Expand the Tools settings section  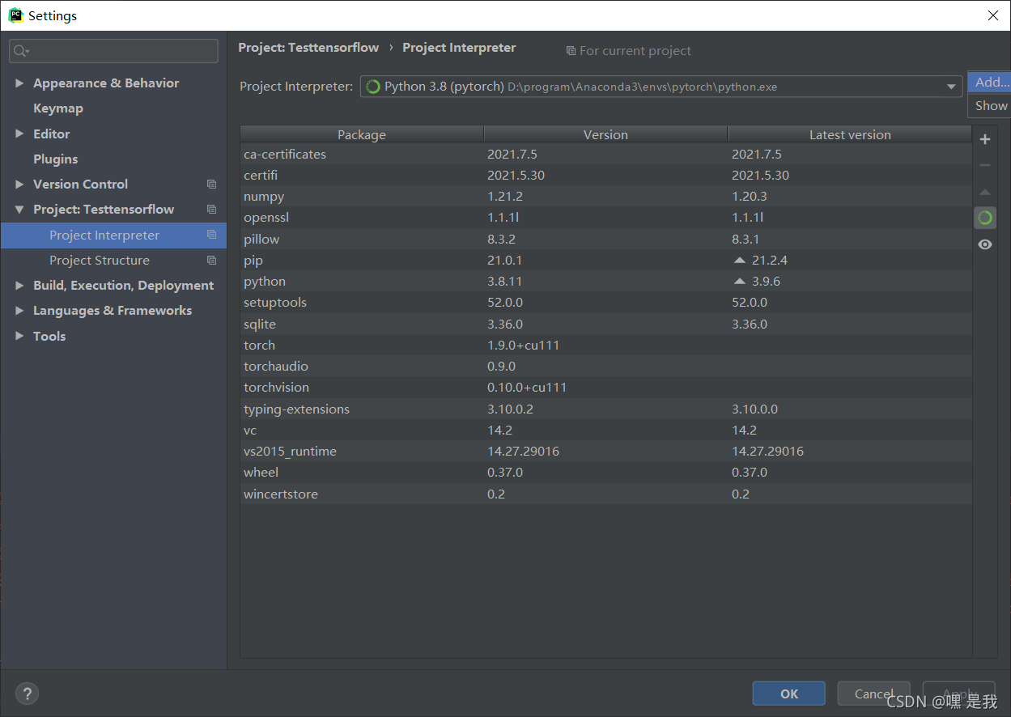pos(19,336)
